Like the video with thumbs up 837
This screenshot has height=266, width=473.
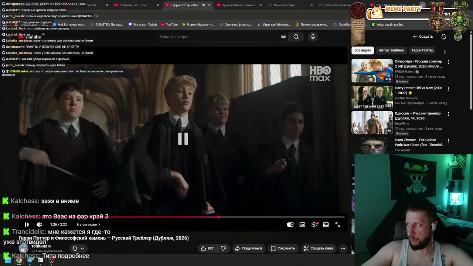pos(207,248)
